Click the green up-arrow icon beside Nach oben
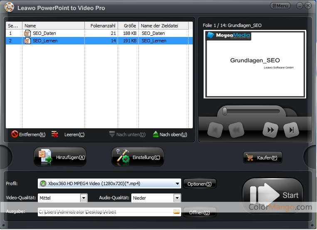The image size is (317, 230). coord(155,134)
